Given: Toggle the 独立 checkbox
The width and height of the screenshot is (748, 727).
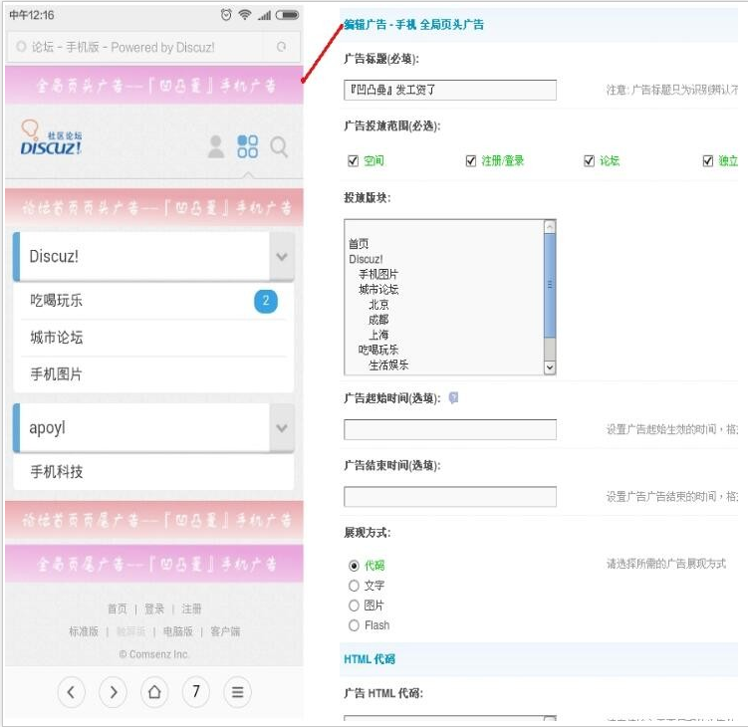Looking at the screenshot, I should pos(708,161).
